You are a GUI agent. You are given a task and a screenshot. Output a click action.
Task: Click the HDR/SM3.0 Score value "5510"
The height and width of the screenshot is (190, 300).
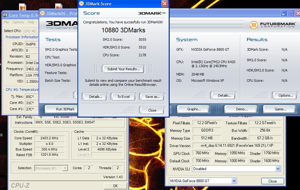point(142,47)
